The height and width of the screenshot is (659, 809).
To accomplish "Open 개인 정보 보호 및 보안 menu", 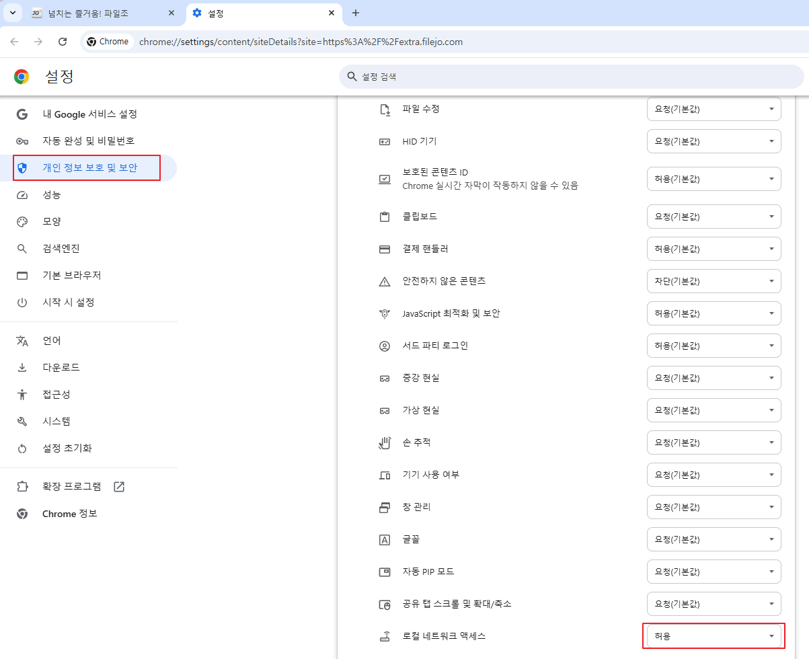I will [x=89, y=168].
